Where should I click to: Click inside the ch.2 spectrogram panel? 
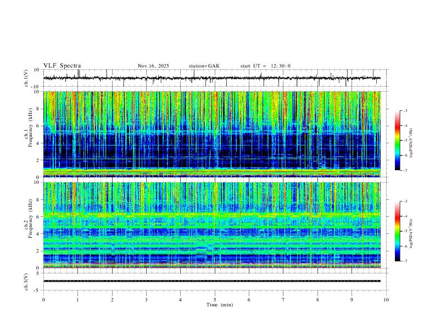point(211,225)
